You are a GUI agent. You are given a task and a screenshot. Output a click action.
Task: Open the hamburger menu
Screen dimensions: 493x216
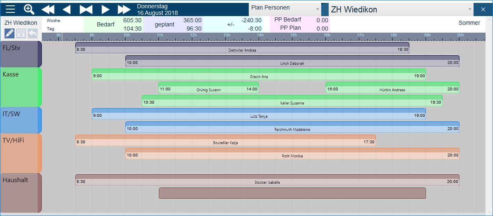10,9
